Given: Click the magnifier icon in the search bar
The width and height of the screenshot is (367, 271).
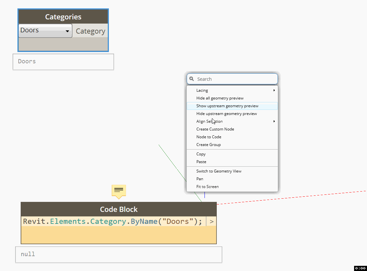Looking at the screenshot, I should [x=192, y=78].
